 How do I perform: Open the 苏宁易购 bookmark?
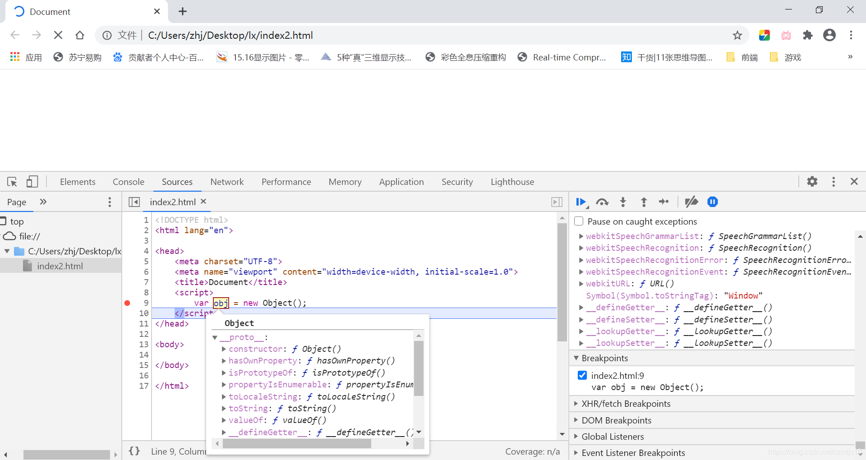tap(78, 57)
